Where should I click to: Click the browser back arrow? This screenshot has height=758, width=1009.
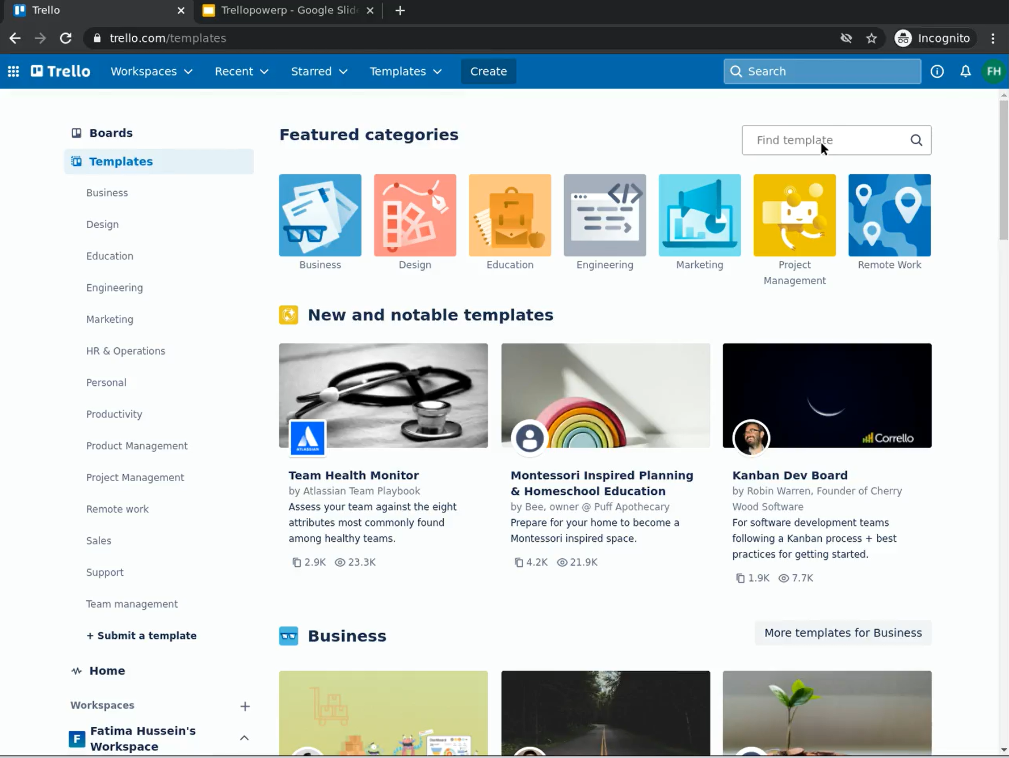(15, 38)
